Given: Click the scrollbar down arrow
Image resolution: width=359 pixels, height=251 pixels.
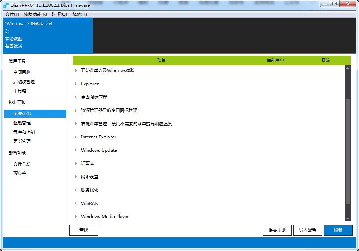Looking at the screenshot, I should (348, 218).
